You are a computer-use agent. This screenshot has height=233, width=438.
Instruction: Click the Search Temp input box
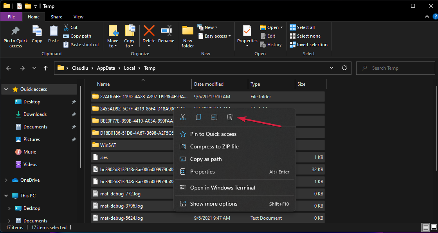coord(396,68)
